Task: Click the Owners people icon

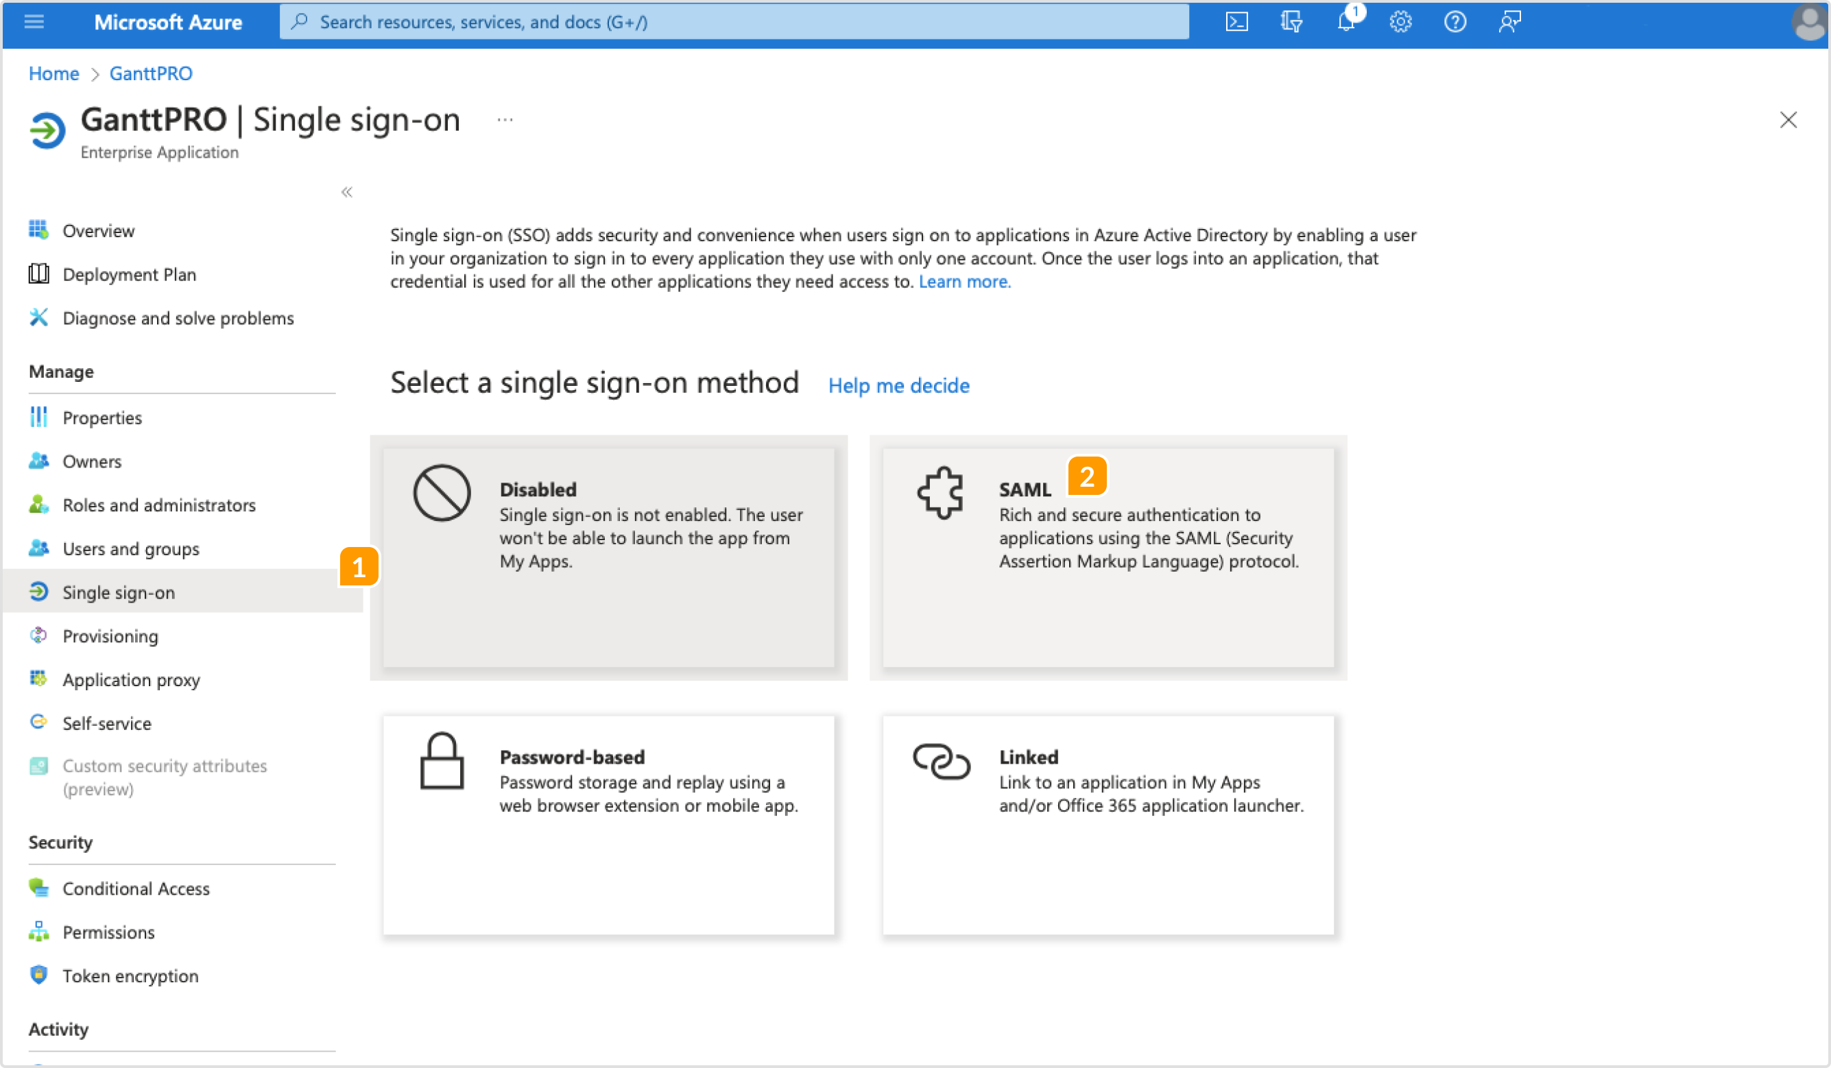Action: tap(38, 461)
